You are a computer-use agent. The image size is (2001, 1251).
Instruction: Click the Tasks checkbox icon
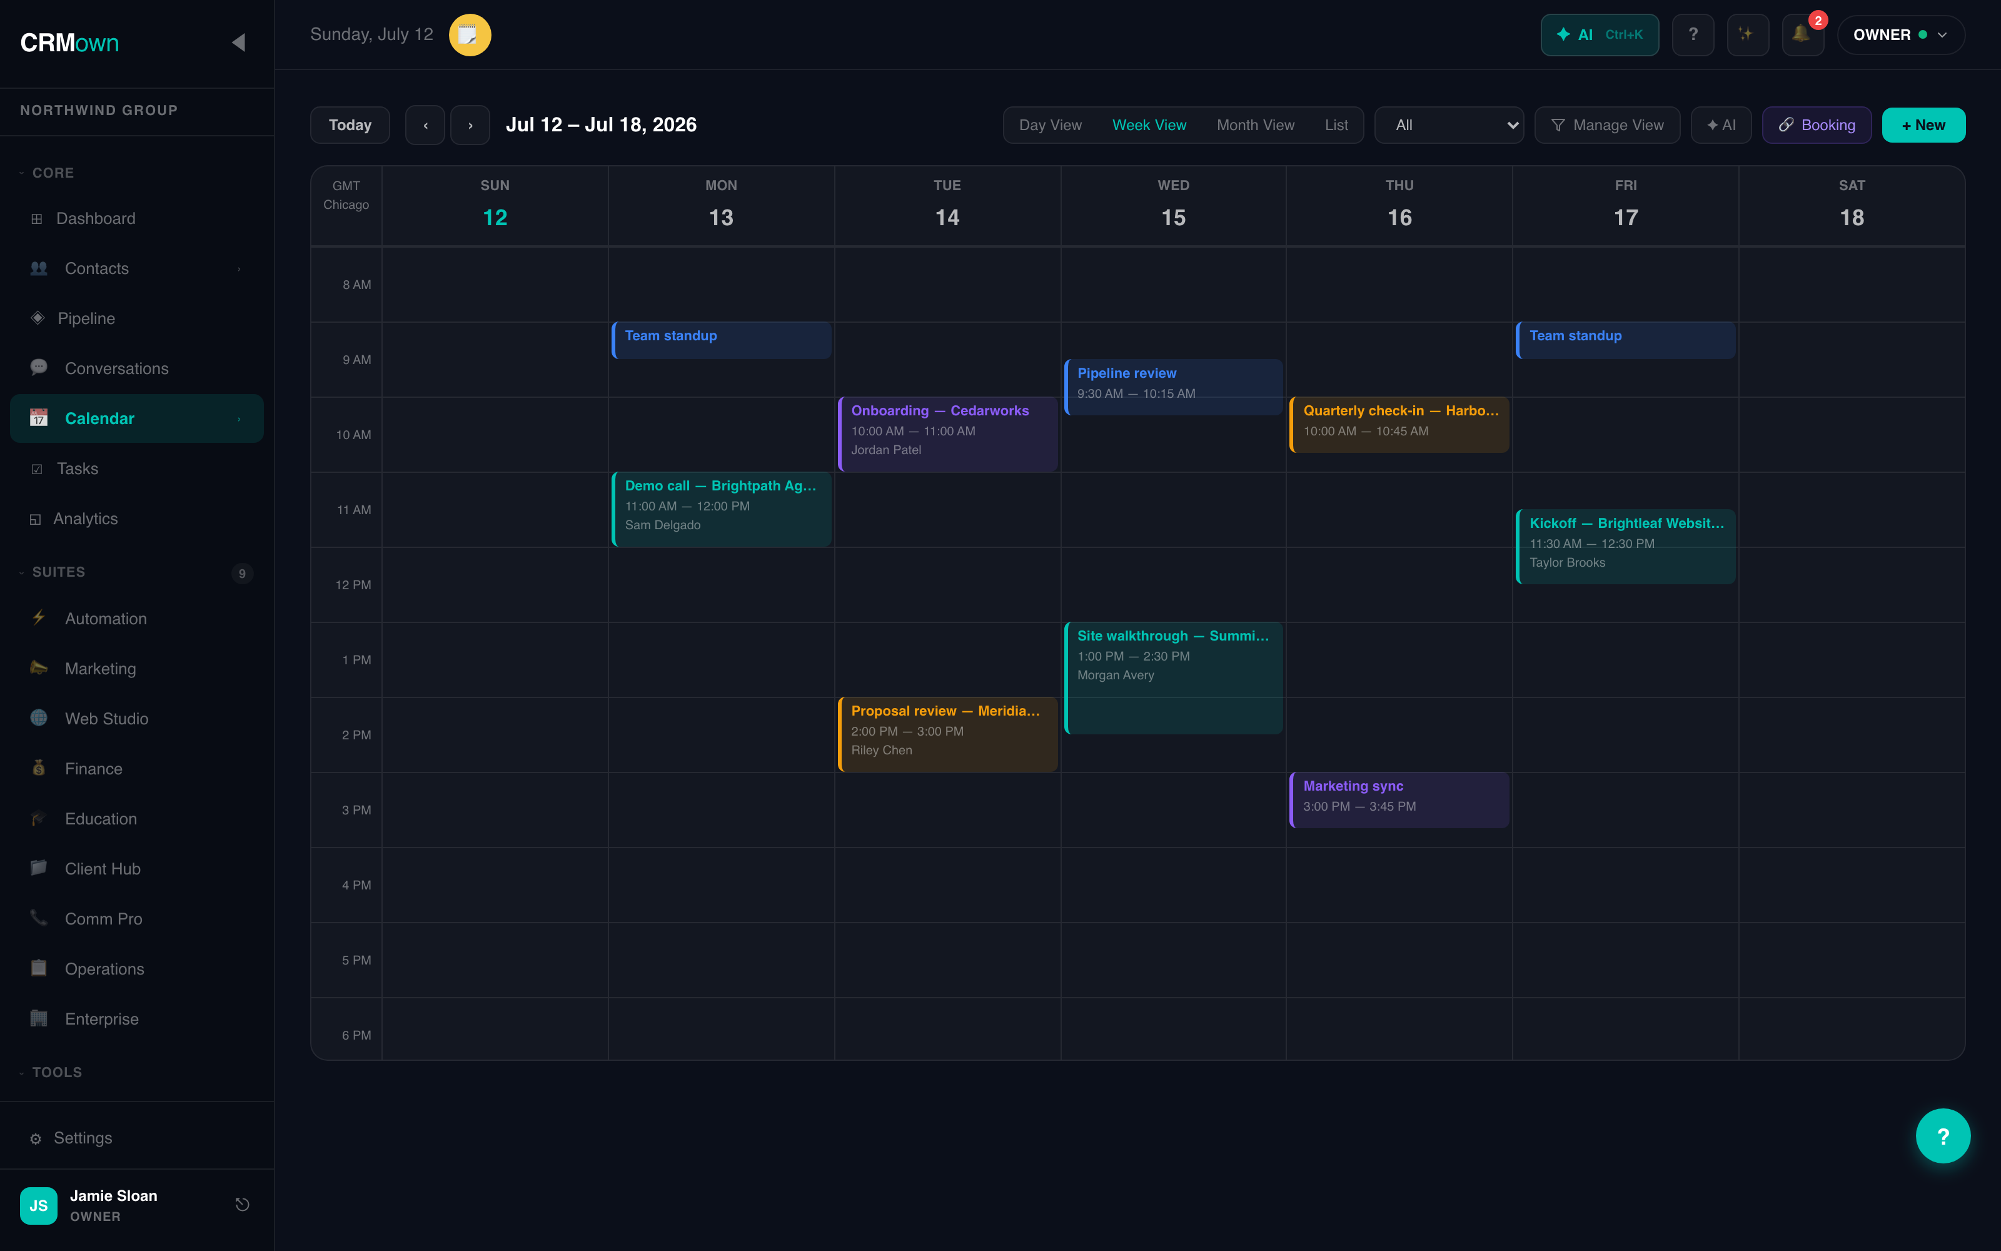pos(36,469)
